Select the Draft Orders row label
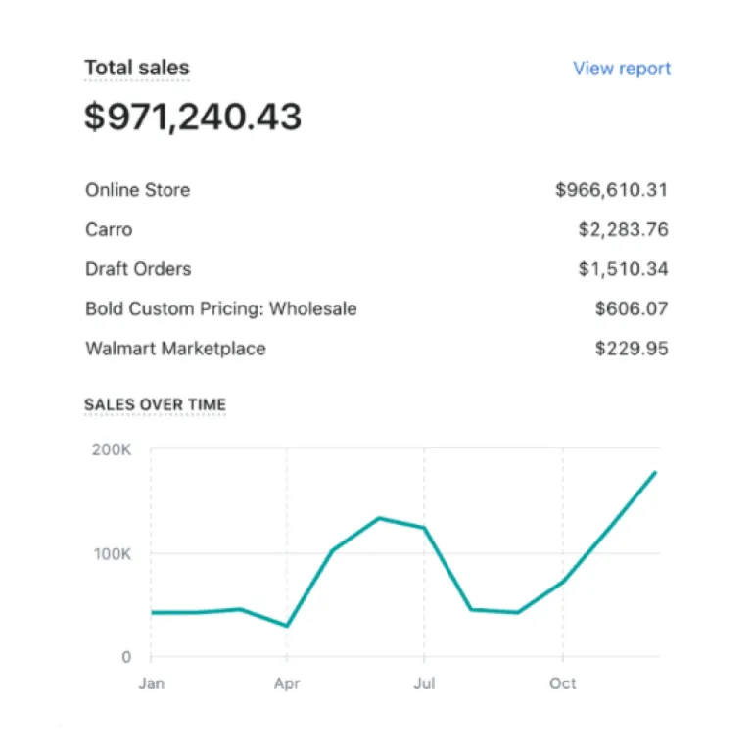Image resolution: width=752 pixels, height=753 pixels. [138, 269]
